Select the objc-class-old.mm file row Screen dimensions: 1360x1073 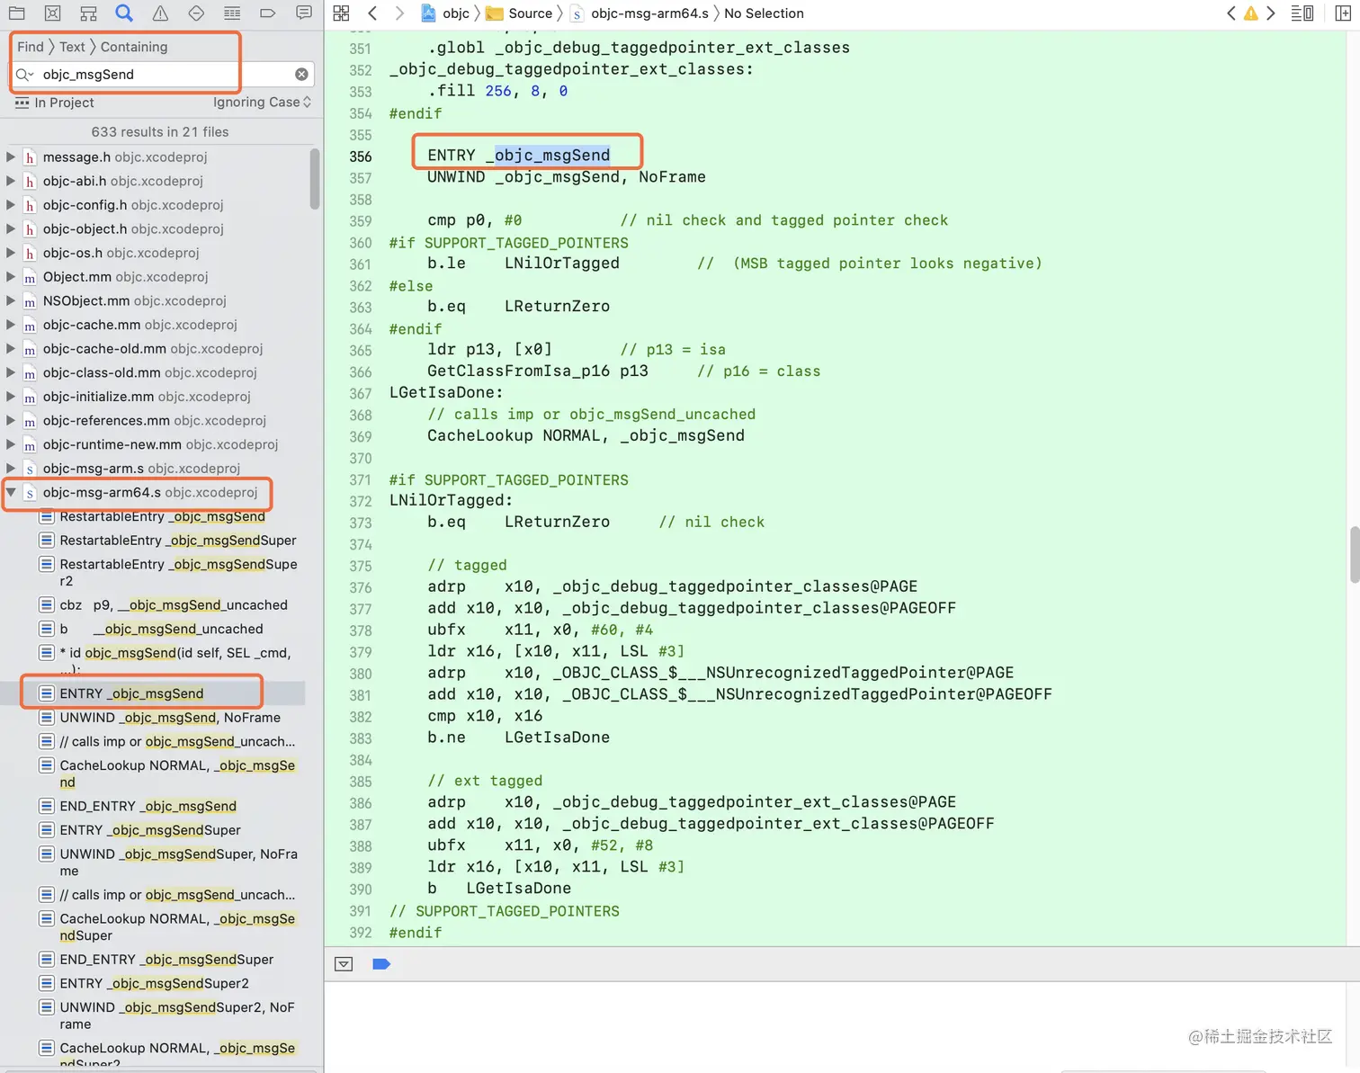point(155,372)
